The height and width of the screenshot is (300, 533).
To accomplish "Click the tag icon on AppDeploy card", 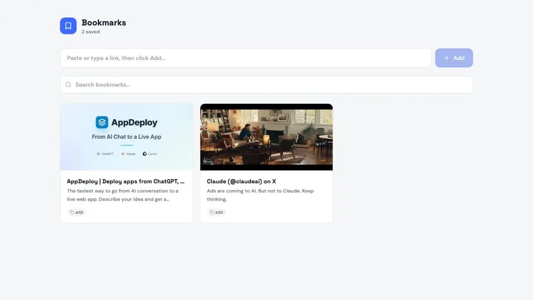I will click(x=72, y=212).
